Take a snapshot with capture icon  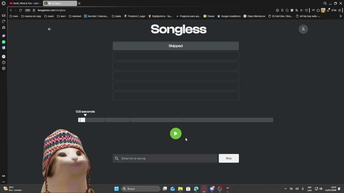[x=287, y=10]
